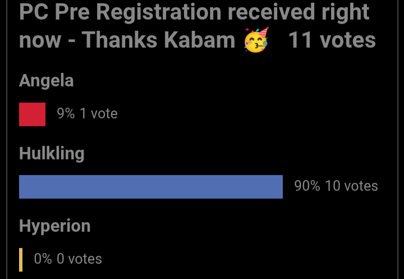Click the 'Thanks Kabam' text in title
This screenshot has height=279, width=404.
[158, 40]
